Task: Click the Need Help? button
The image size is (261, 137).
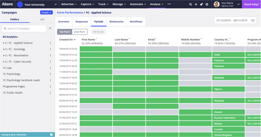Action: tap(251, 4)
